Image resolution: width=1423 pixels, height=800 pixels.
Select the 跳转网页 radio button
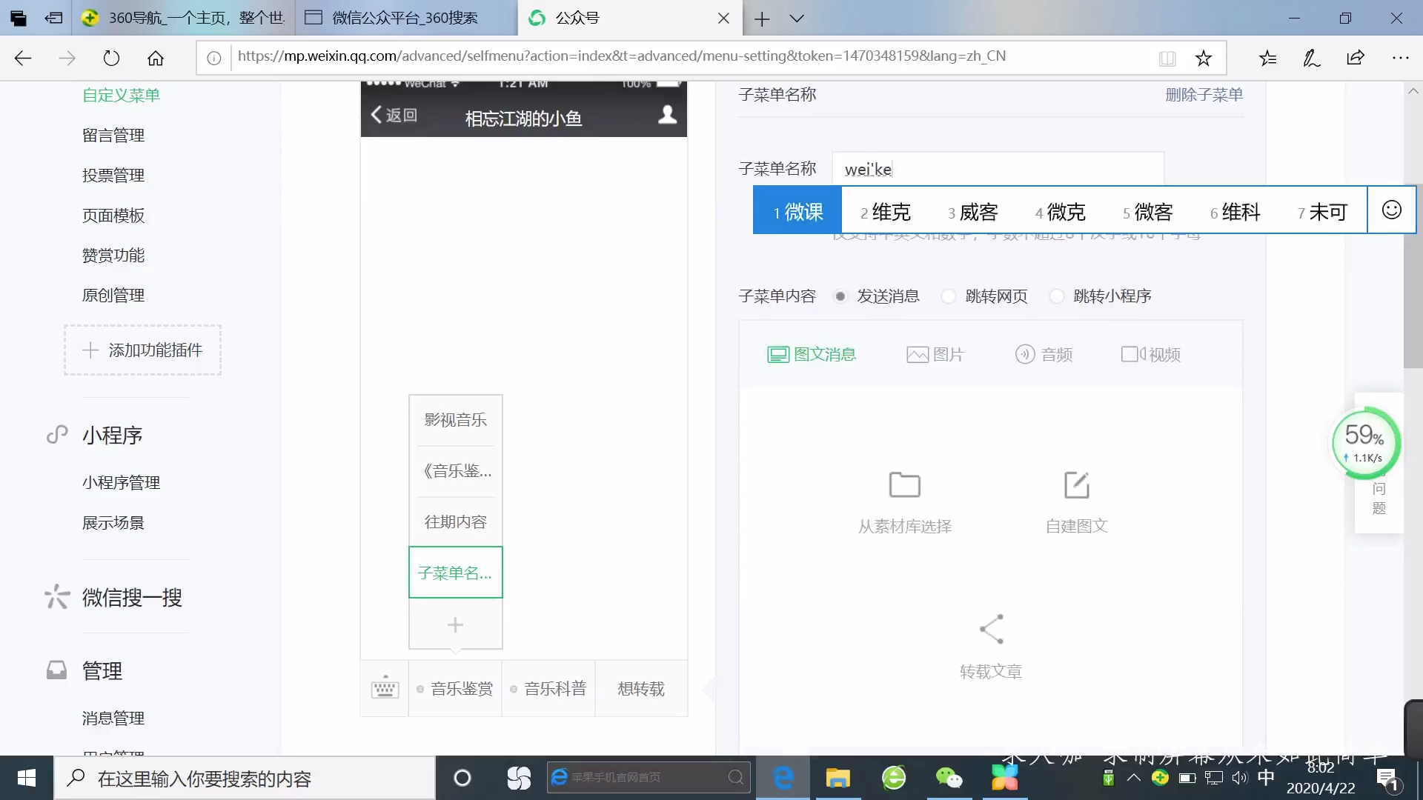tap(949, 296)
